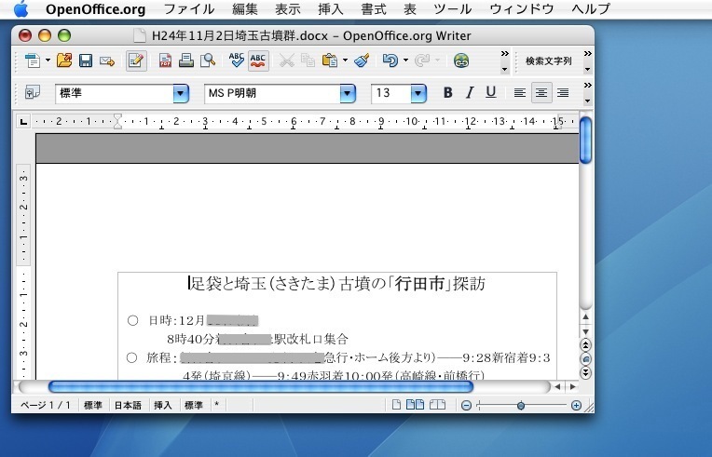This screenshot has height=457, width=712.
Task: Click the 検索文字列 search field
Action: pyautogui.click(x=549, y=60)
